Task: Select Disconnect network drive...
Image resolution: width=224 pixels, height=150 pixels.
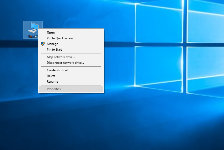Action: coord(71,63)
